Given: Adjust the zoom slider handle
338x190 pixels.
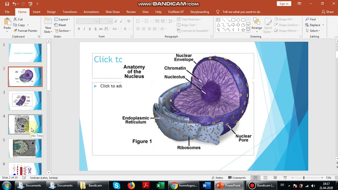Looking at the screenshot, I should coord(304,178).
